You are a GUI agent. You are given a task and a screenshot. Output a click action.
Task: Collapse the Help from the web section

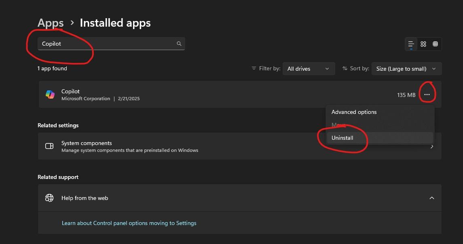(432, 198)
